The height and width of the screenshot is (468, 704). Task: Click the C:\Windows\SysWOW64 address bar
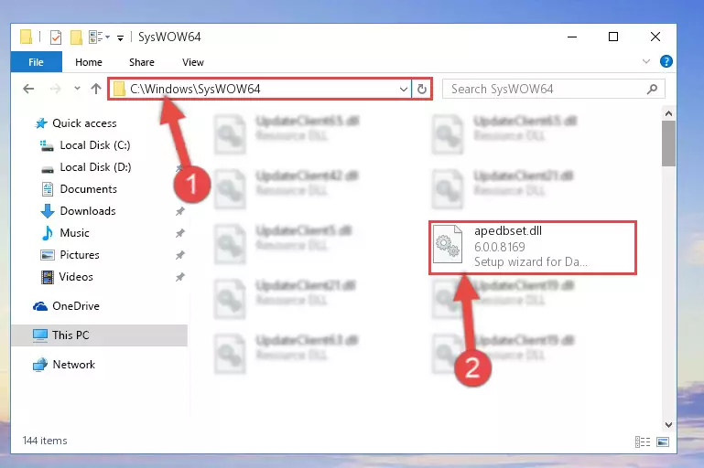(x=260, y=89)
